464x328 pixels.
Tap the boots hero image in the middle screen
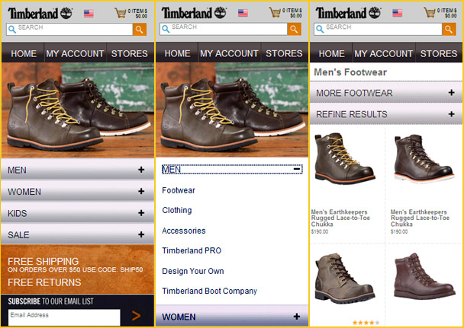pyautogui.click(x=232, y=110)
